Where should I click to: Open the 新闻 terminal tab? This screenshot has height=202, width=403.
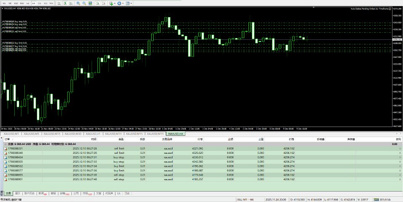42,193
